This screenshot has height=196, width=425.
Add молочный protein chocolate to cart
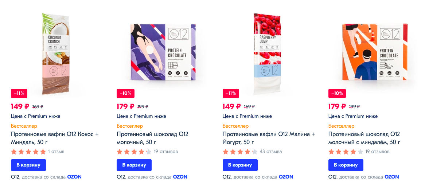click(134, 165)
